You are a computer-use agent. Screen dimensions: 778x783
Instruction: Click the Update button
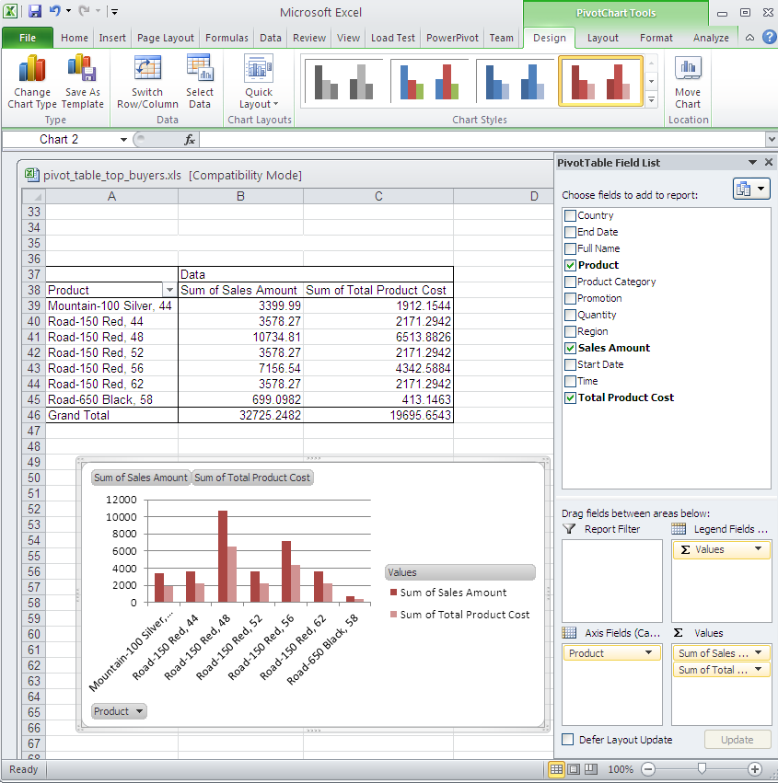(x=737, y=740)
